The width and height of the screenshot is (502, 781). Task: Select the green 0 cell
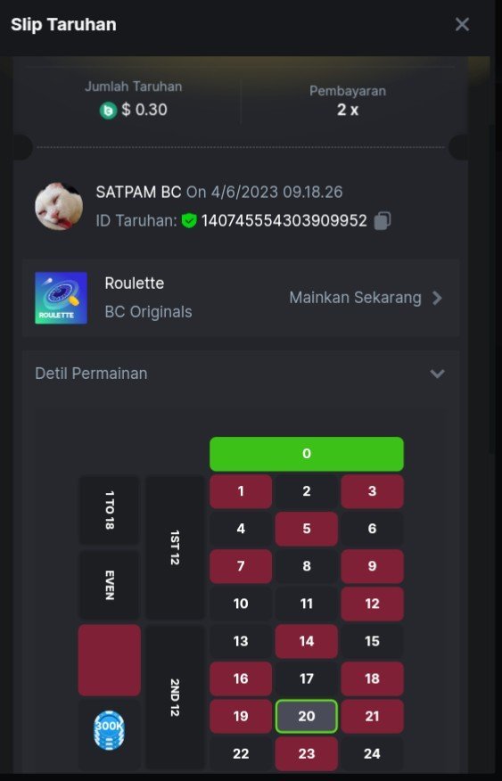tap(306, 454)
